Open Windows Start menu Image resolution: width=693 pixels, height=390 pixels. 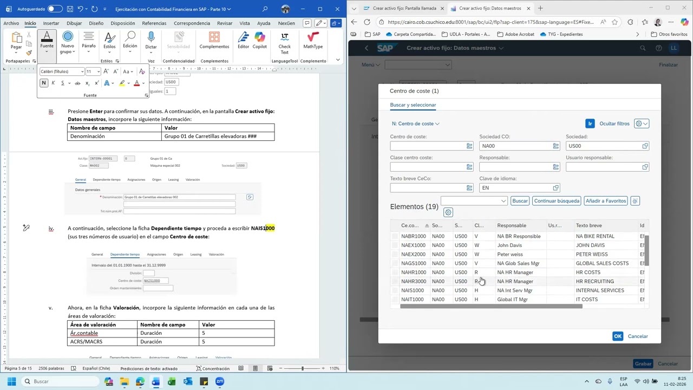click(x=11, y=381)
